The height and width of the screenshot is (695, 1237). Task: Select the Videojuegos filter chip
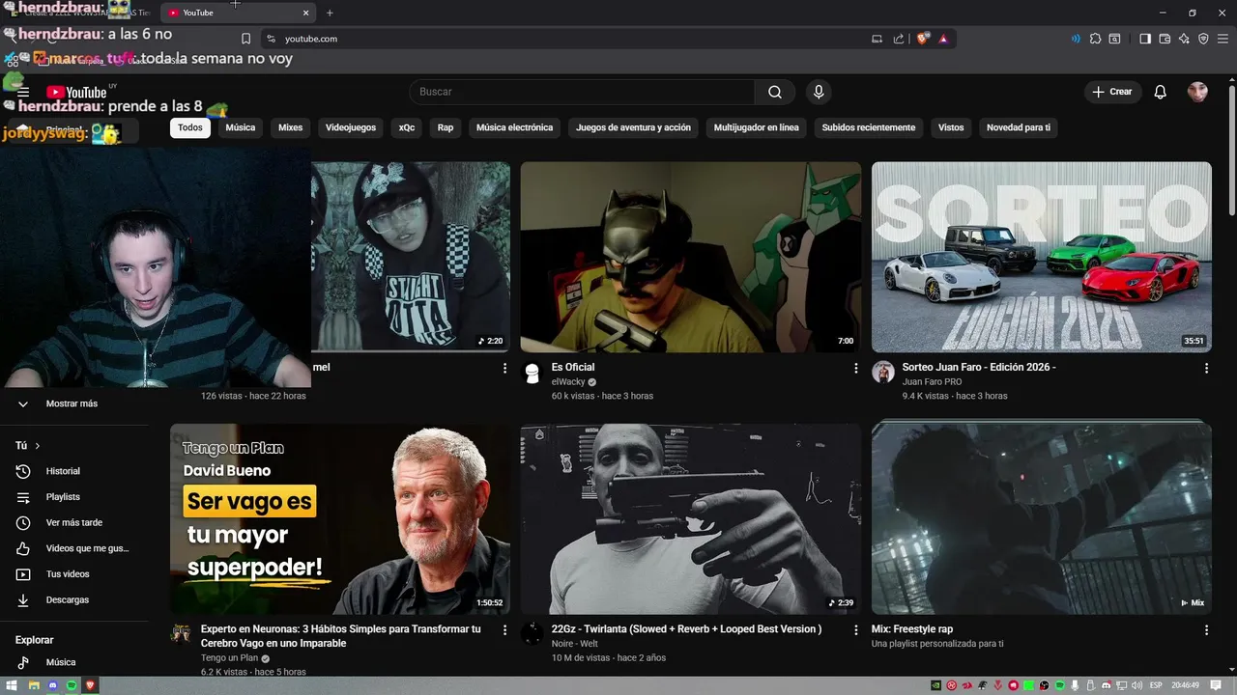point(351,127)
